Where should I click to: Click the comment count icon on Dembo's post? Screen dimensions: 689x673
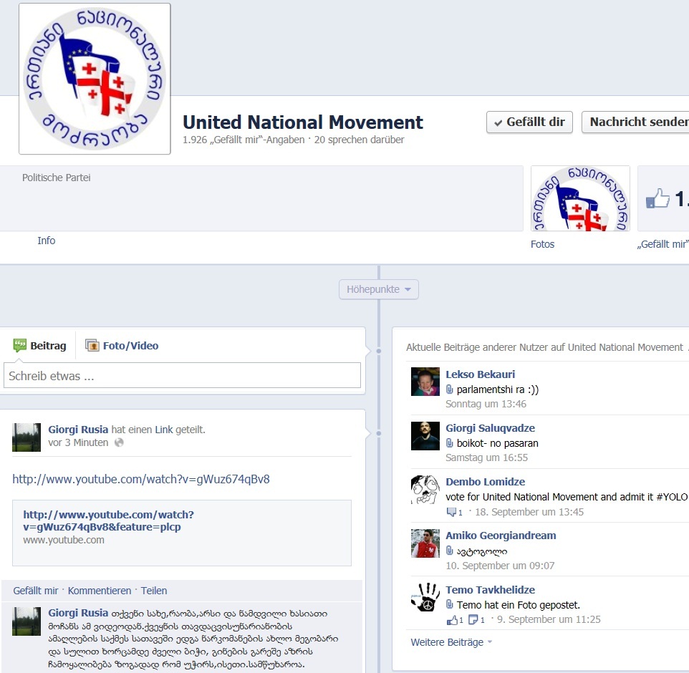[451, 512]
